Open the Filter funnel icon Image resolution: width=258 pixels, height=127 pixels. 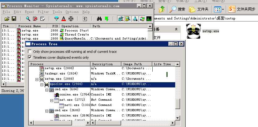coord(57,19)
